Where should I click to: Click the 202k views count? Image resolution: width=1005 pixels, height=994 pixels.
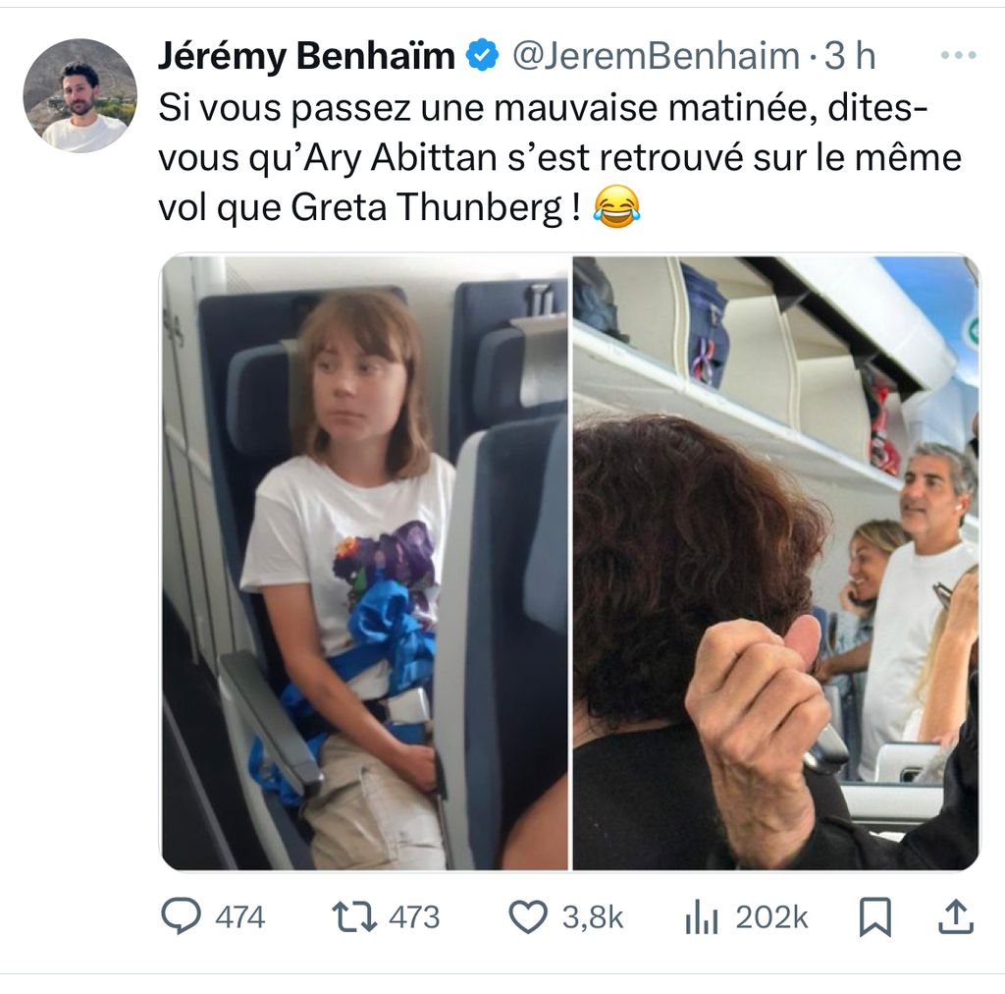coord(771,917)
